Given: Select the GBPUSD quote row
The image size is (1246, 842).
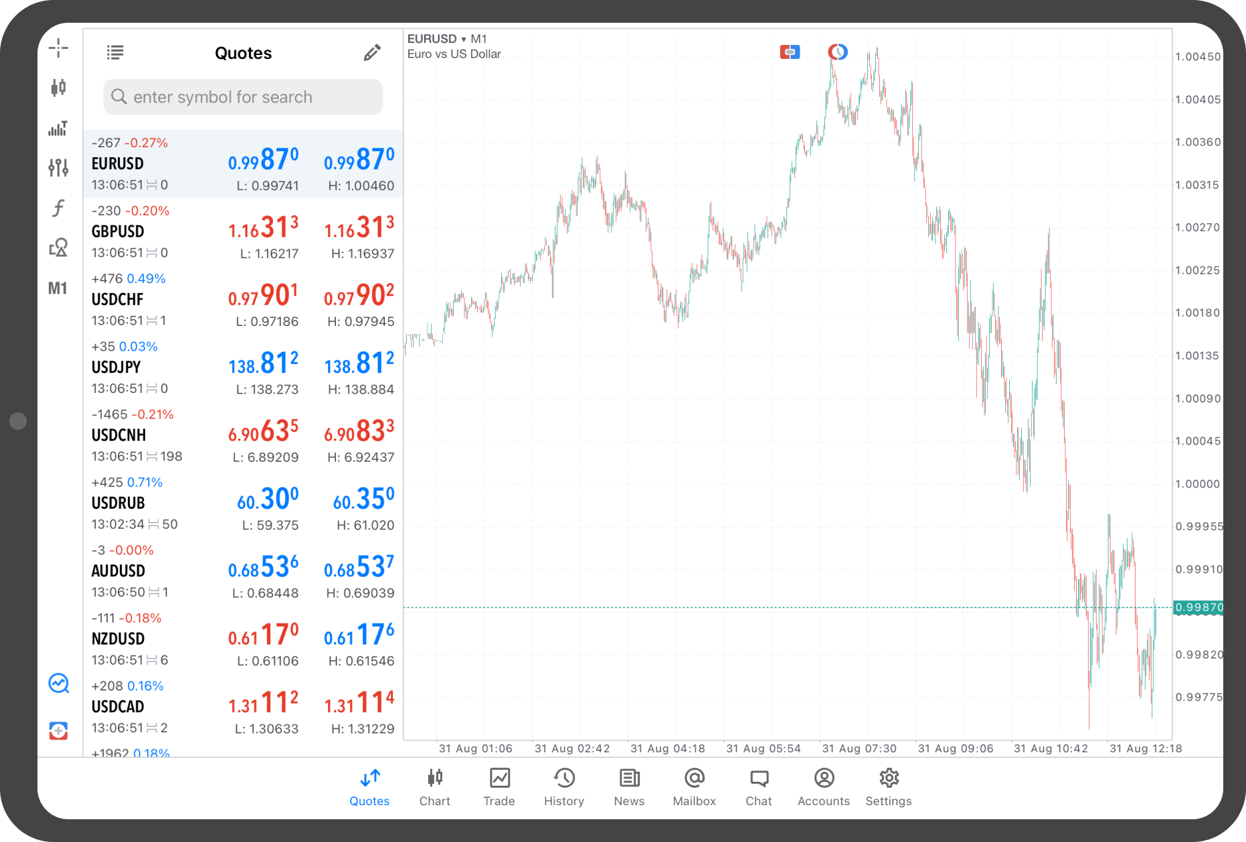Looking at the screenshot, I should [243, 232].
